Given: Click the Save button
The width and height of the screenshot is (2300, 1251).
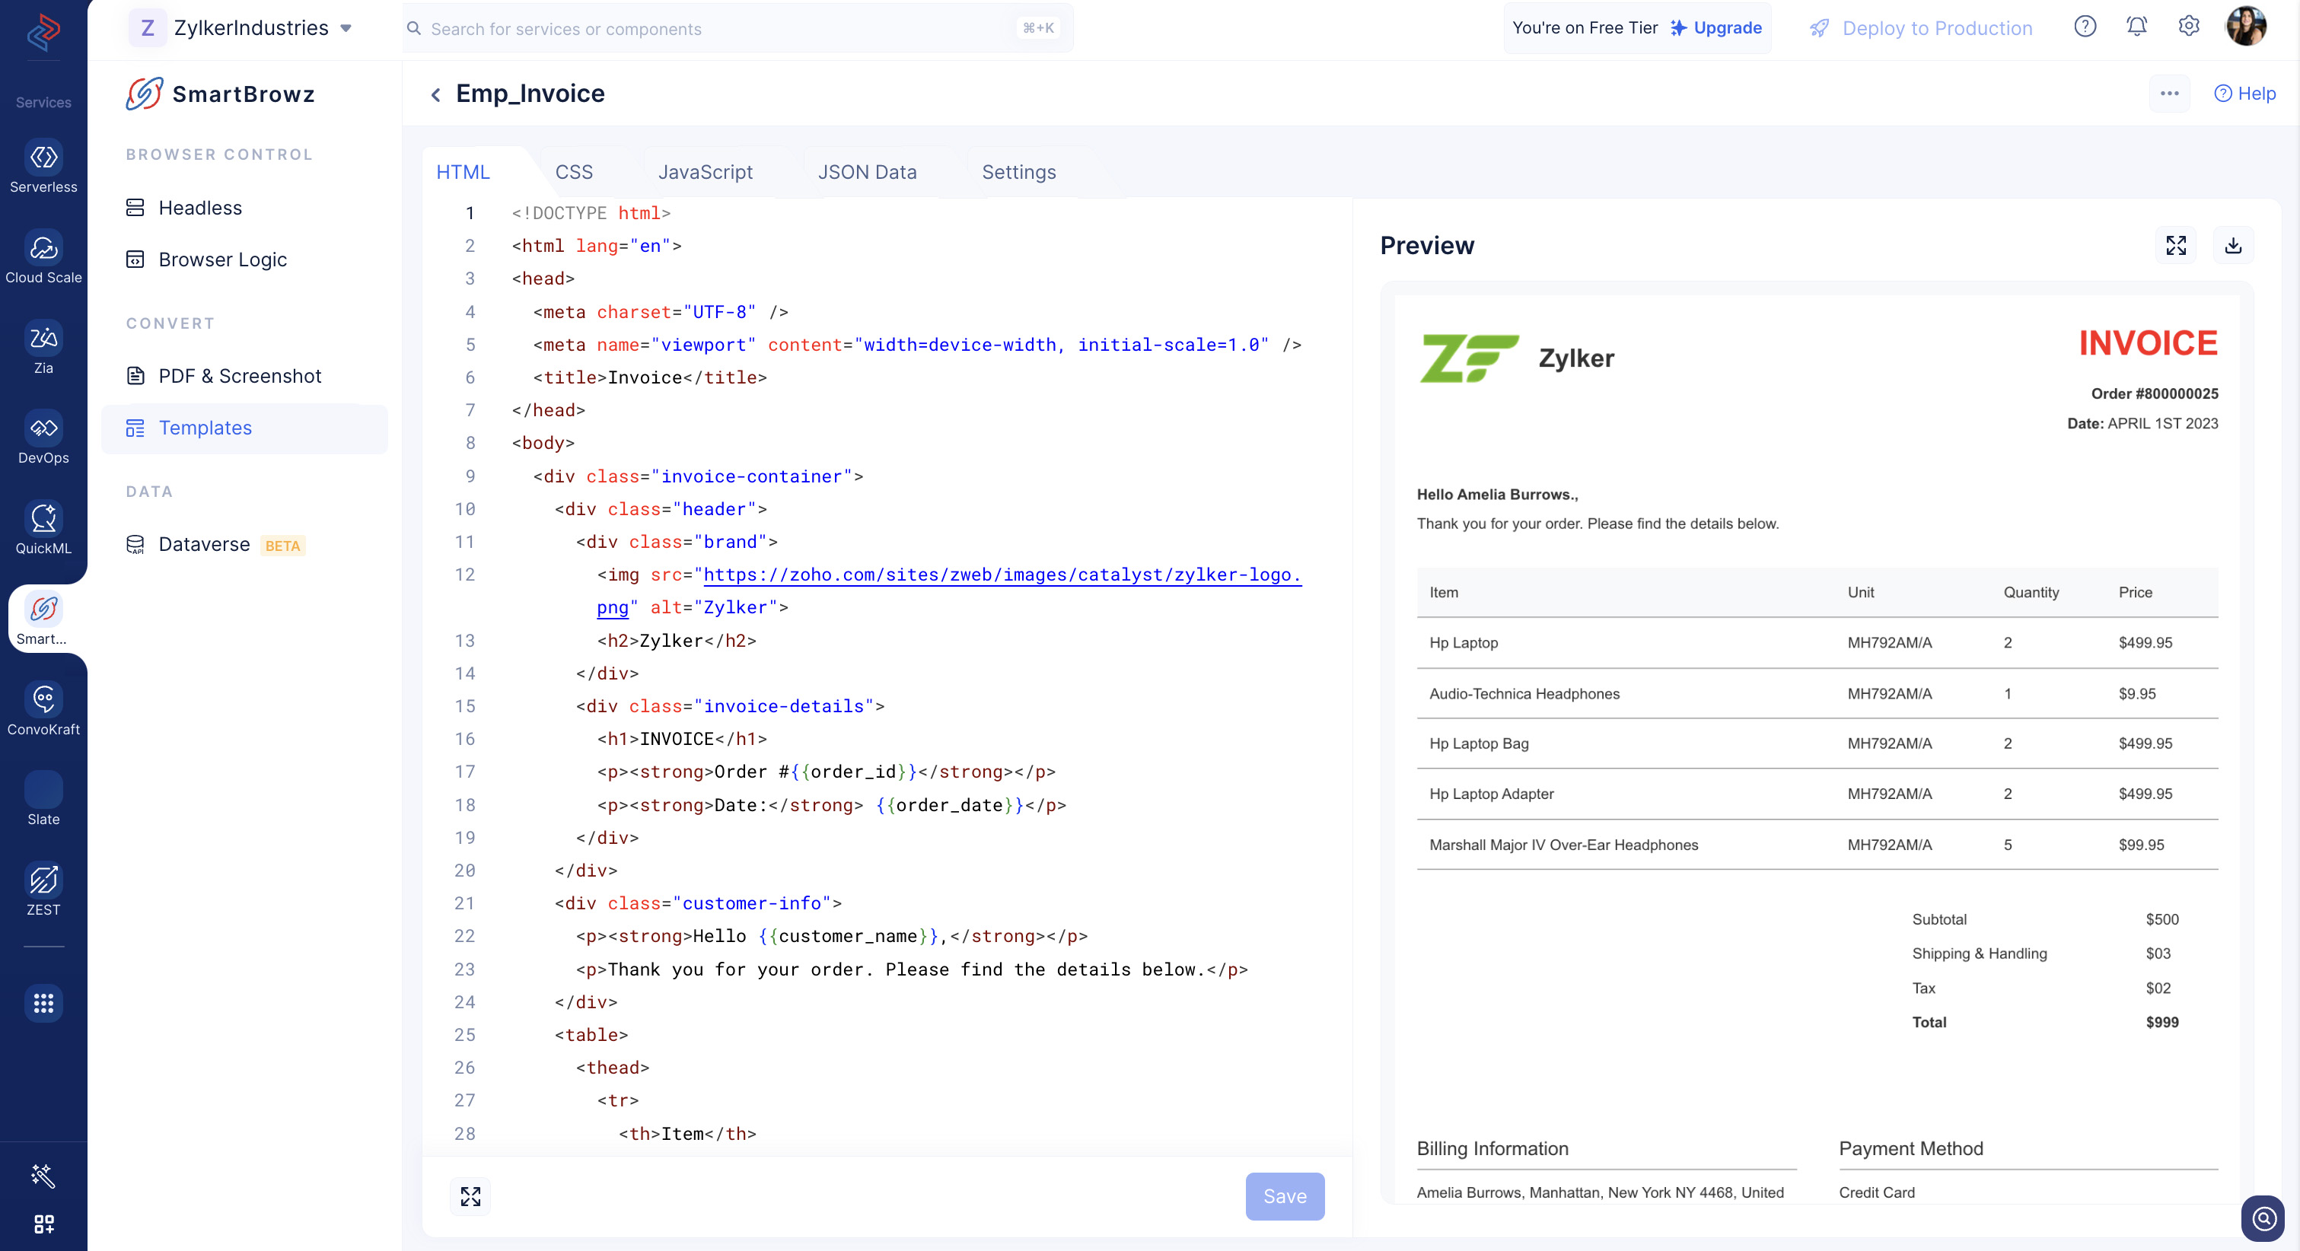Looking at the screenshot, I should [x=1285, y=1195].
